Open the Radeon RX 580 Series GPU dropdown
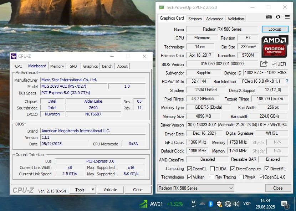This screenshot has height=211, width=296. click(x=195, y=188)
